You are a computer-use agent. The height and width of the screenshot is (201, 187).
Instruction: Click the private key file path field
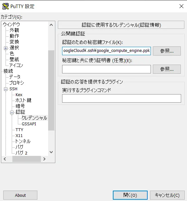pyautogui.click(x=106, y=51)
